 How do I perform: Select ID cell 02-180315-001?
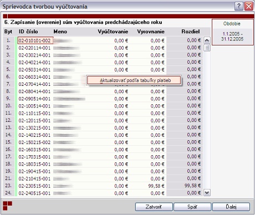click(x=34, y=164)
